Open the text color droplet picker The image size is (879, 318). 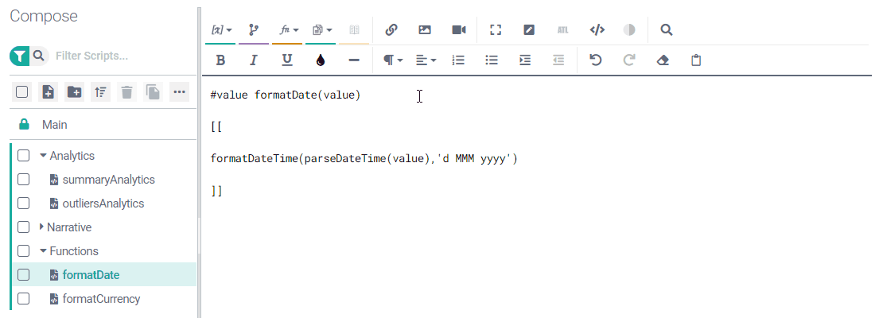[320, 60]
